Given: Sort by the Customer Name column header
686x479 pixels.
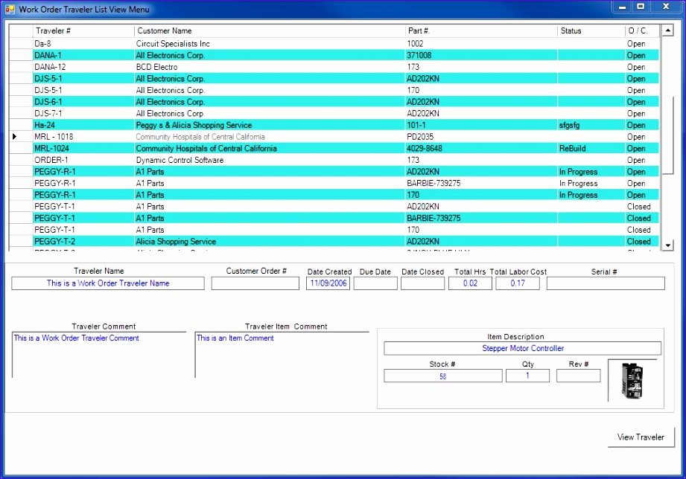Looking at the screenshot, I should (x=270, y=30).
